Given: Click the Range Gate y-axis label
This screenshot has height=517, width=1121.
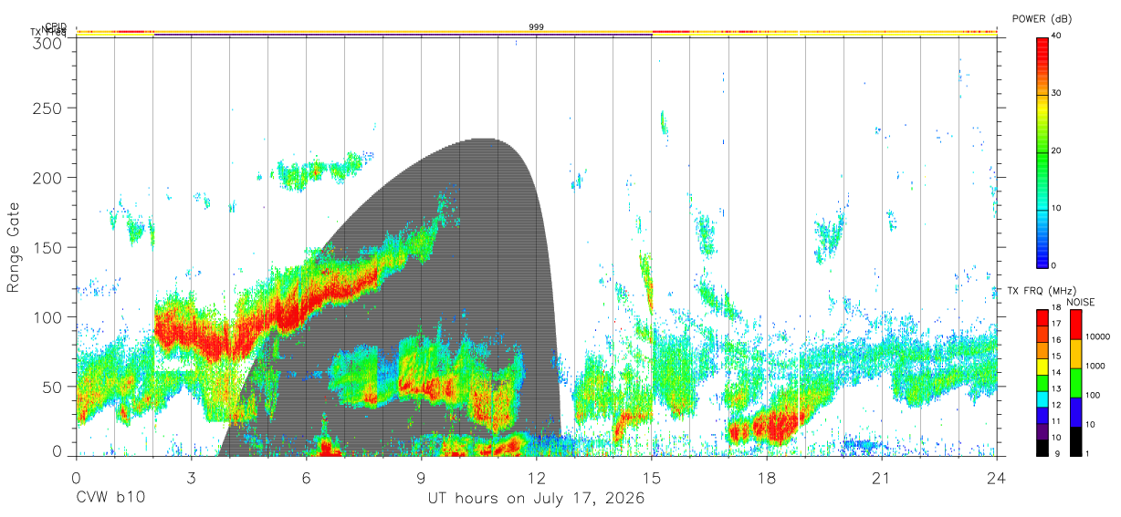Looking at the screenshot, I should click(x=15, y=247).
